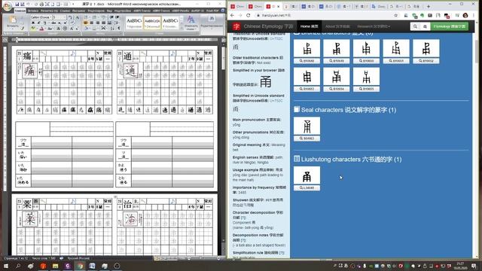Open Windows Start menu
The width and height of the screenshot is (482, 271).
pos(6,266)
